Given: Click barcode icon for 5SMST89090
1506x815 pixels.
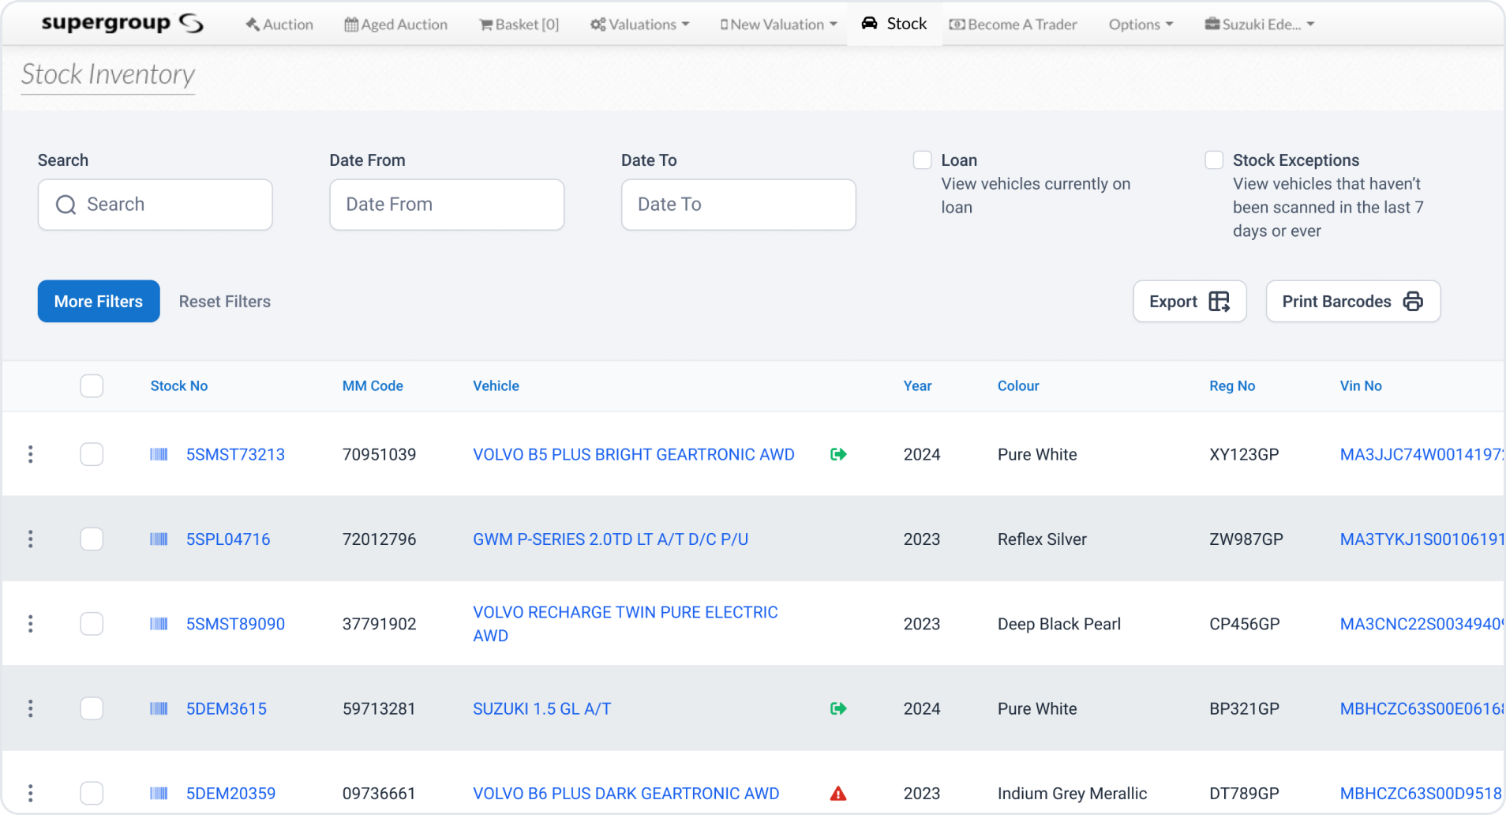Looking at the screenshot, I should click(159, 624).
